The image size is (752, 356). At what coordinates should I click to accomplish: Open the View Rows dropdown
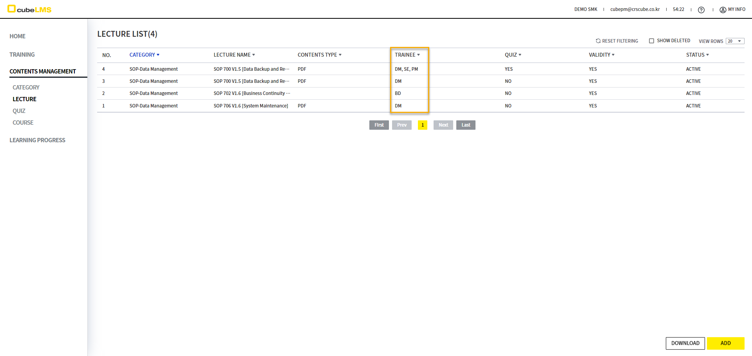735,41
